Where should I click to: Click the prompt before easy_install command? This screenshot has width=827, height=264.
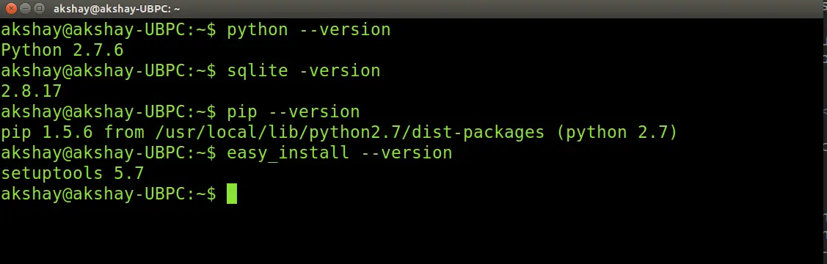[109, 153]
